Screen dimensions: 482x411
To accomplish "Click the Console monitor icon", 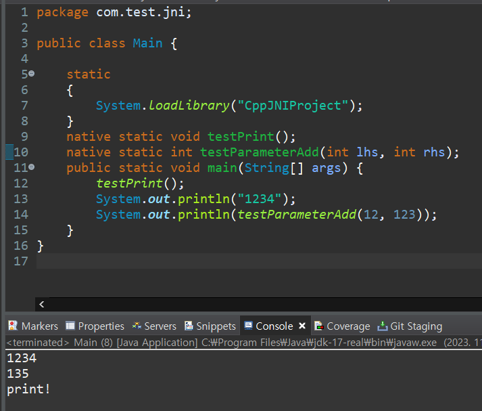I will 248,326.
